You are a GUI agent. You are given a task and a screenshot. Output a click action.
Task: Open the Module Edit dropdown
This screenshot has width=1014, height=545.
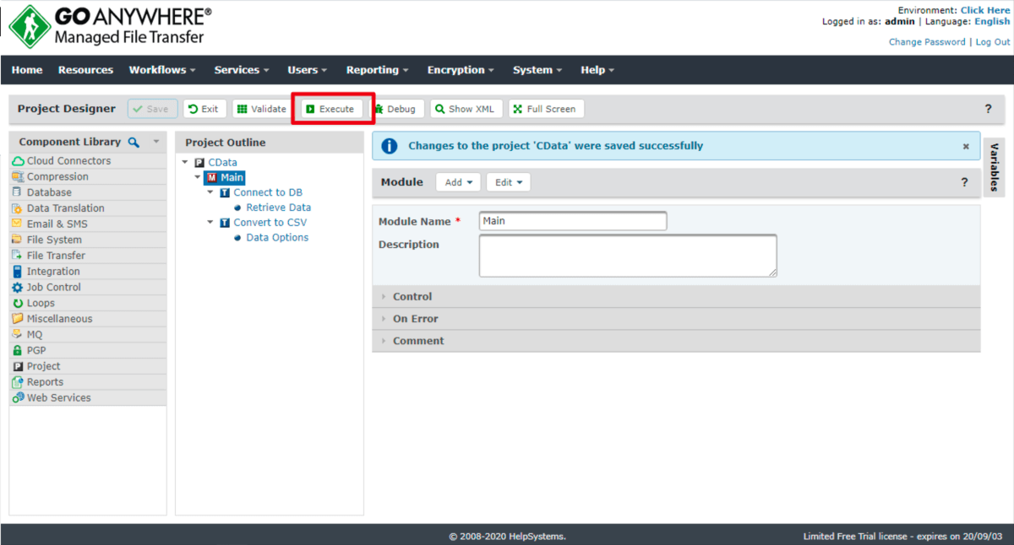click(x=508, y=182)
